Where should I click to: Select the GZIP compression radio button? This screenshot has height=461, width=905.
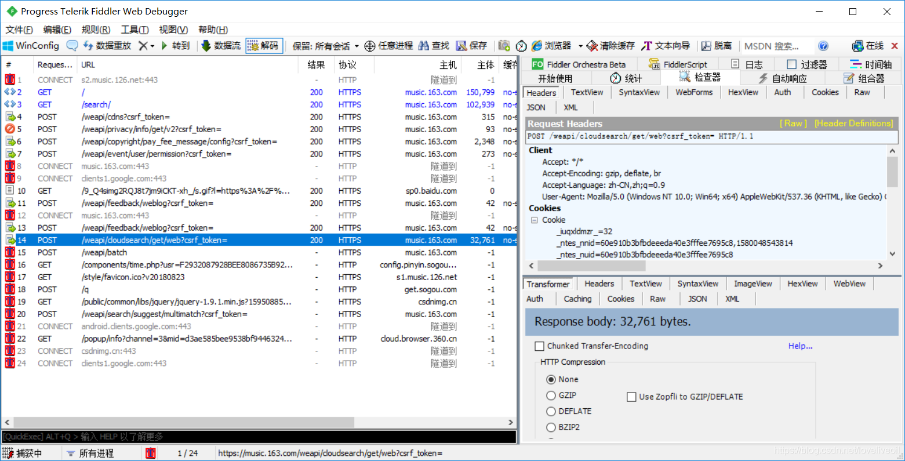pos(551,395)
